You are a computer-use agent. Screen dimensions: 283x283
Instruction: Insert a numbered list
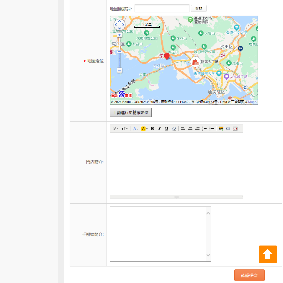[205, 129]
